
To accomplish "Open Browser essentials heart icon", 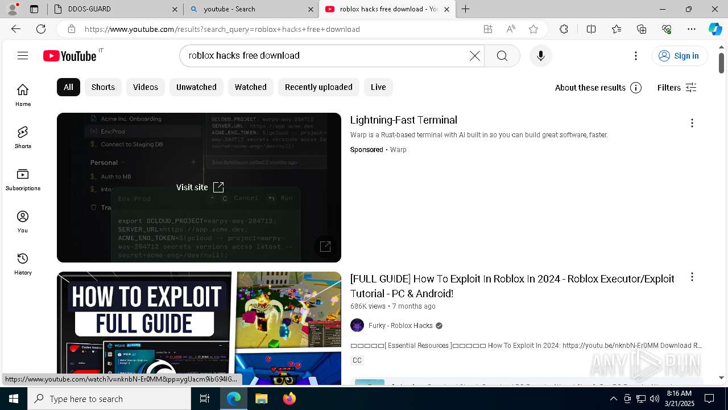I will point(667,29).
